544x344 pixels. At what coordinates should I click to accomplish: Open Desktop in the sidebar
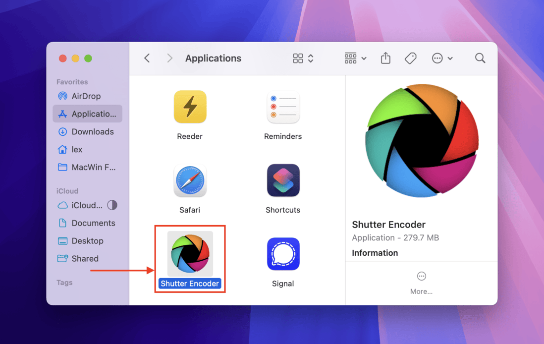tap(87, 240)
